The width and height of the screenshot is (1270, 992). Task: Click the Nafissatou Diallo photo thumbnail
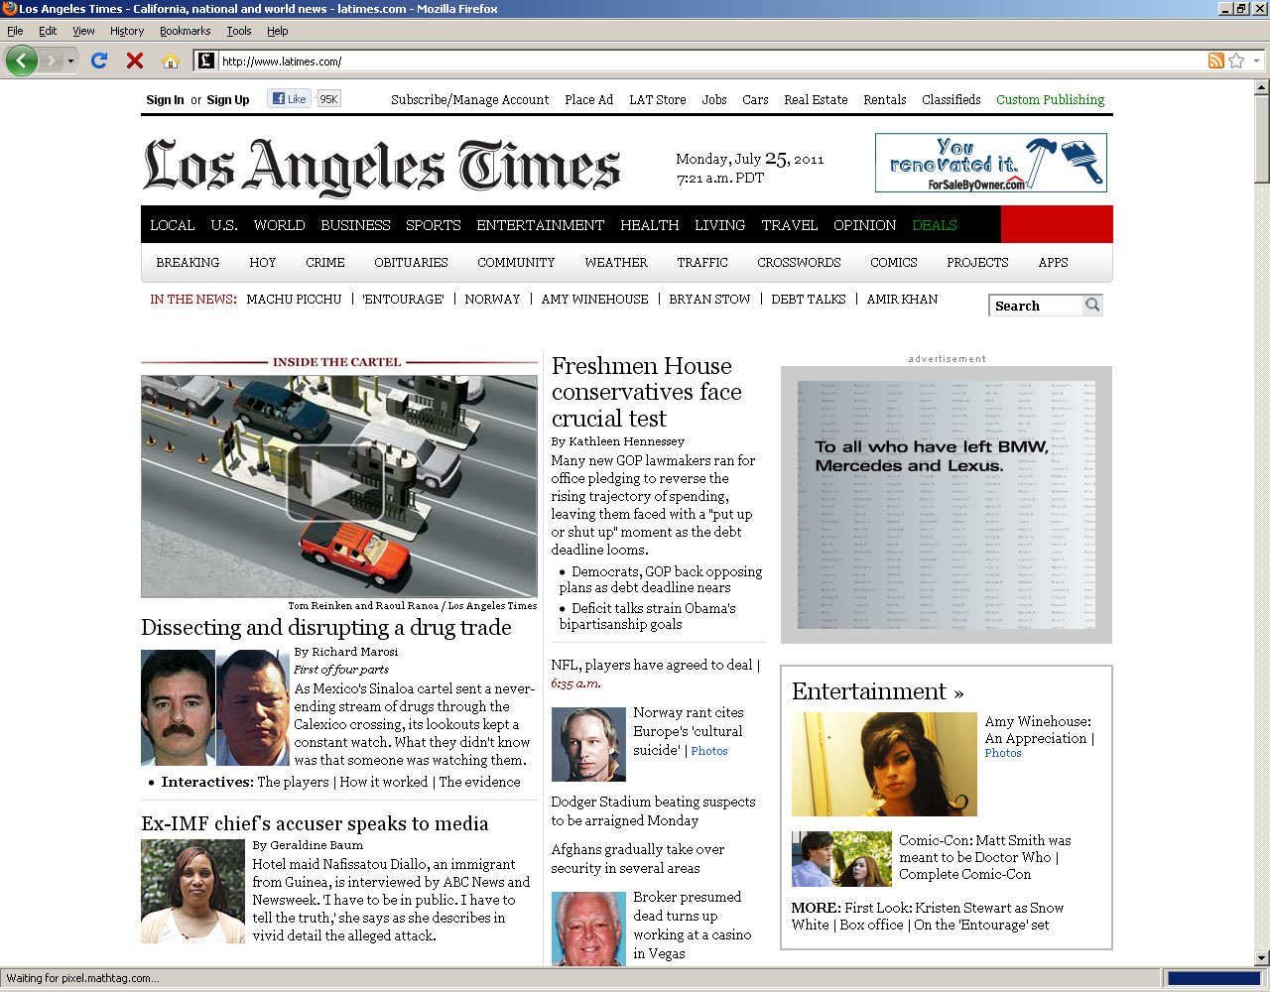pos(192,891)
